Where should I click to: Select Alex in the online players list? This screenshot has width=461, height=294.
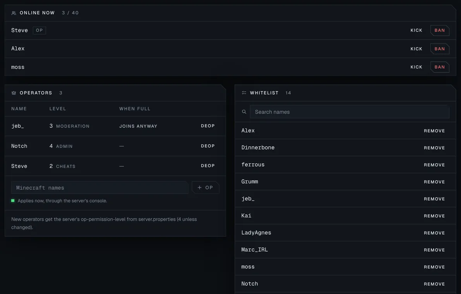pos(18,48)
